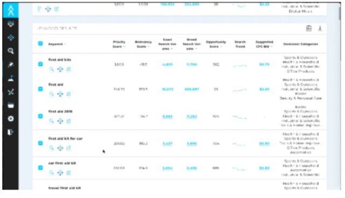The image size is (345, 198).
Task: Click the external link icon under 'car first aid kit'
Action: pyautogui.click(x=68, y=173)
